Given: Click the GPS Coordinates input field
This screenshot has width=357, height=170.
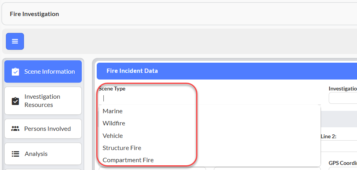Looking at the screenshot, I should tap(343, 169).
